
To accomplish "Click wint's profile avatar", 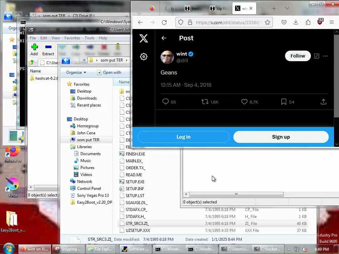I will pyautogui.click(x=167, y=57).
